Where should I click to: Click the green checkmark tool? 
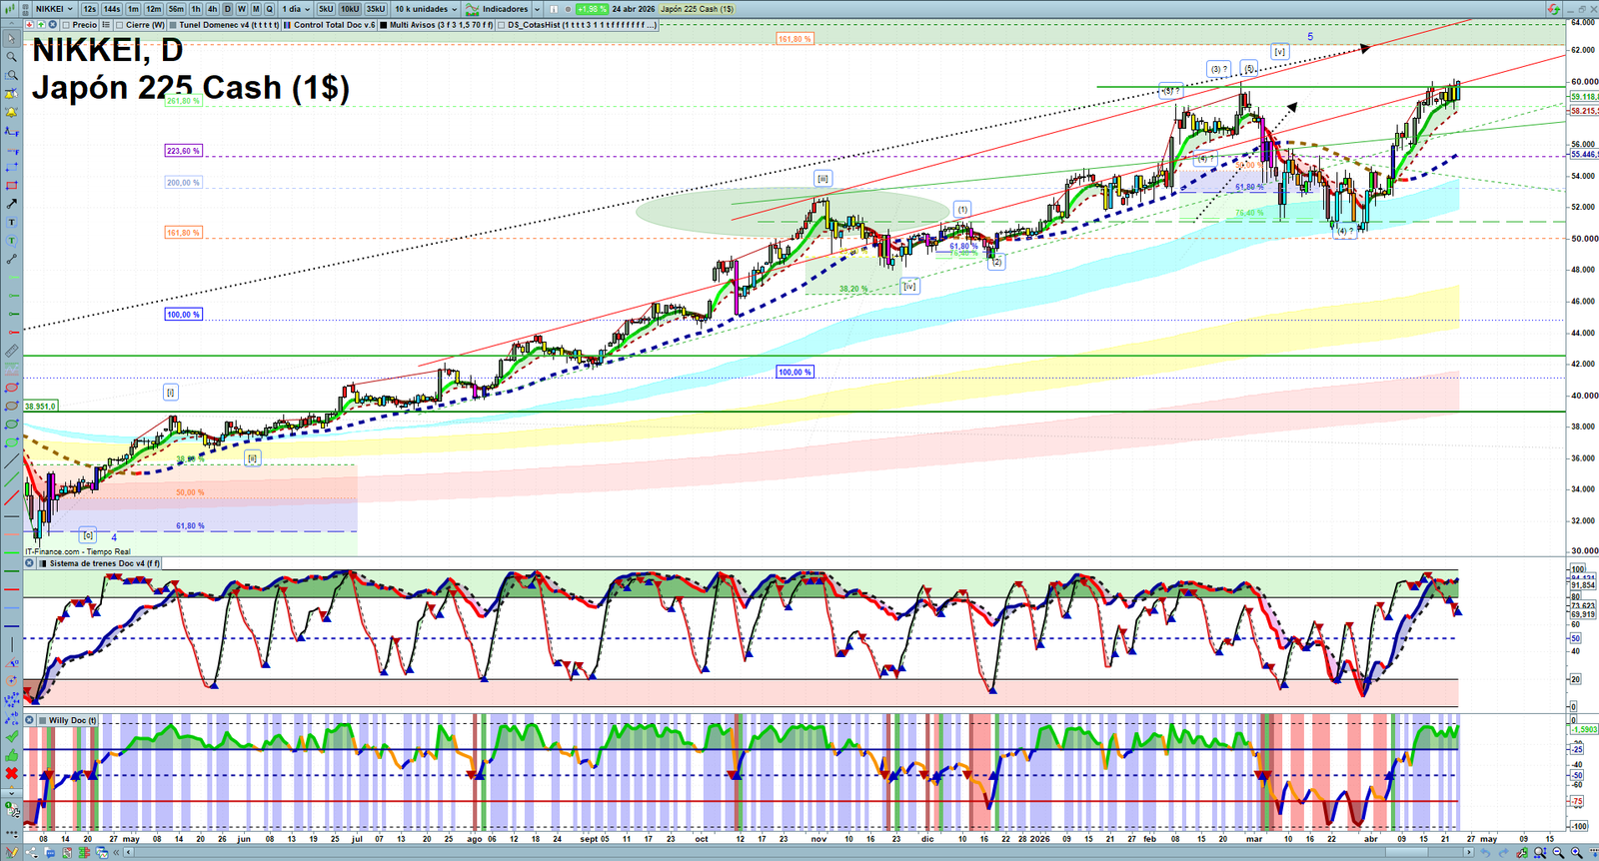pos(11,737)
